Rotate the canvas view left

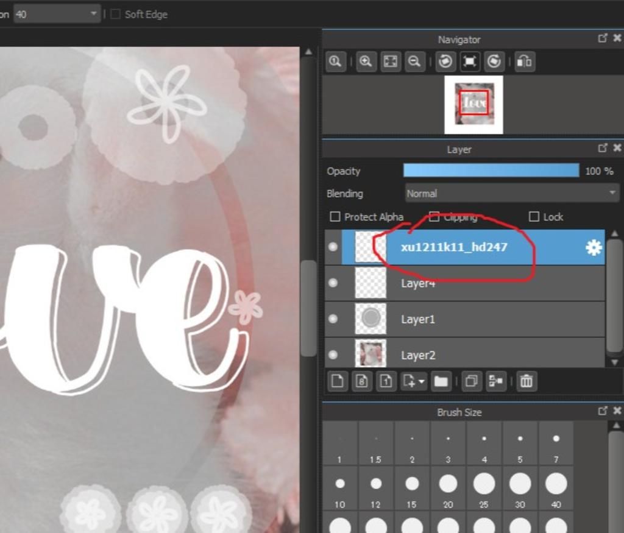[445, 62]
